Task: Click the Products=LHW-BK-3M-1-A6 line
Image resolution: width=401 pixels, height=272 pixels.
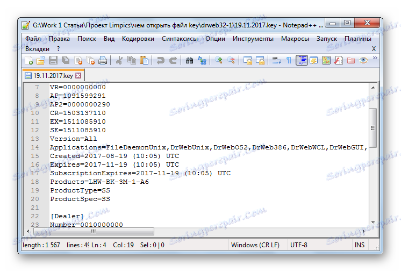Action: pyautogui.click(x=99, y=182)
